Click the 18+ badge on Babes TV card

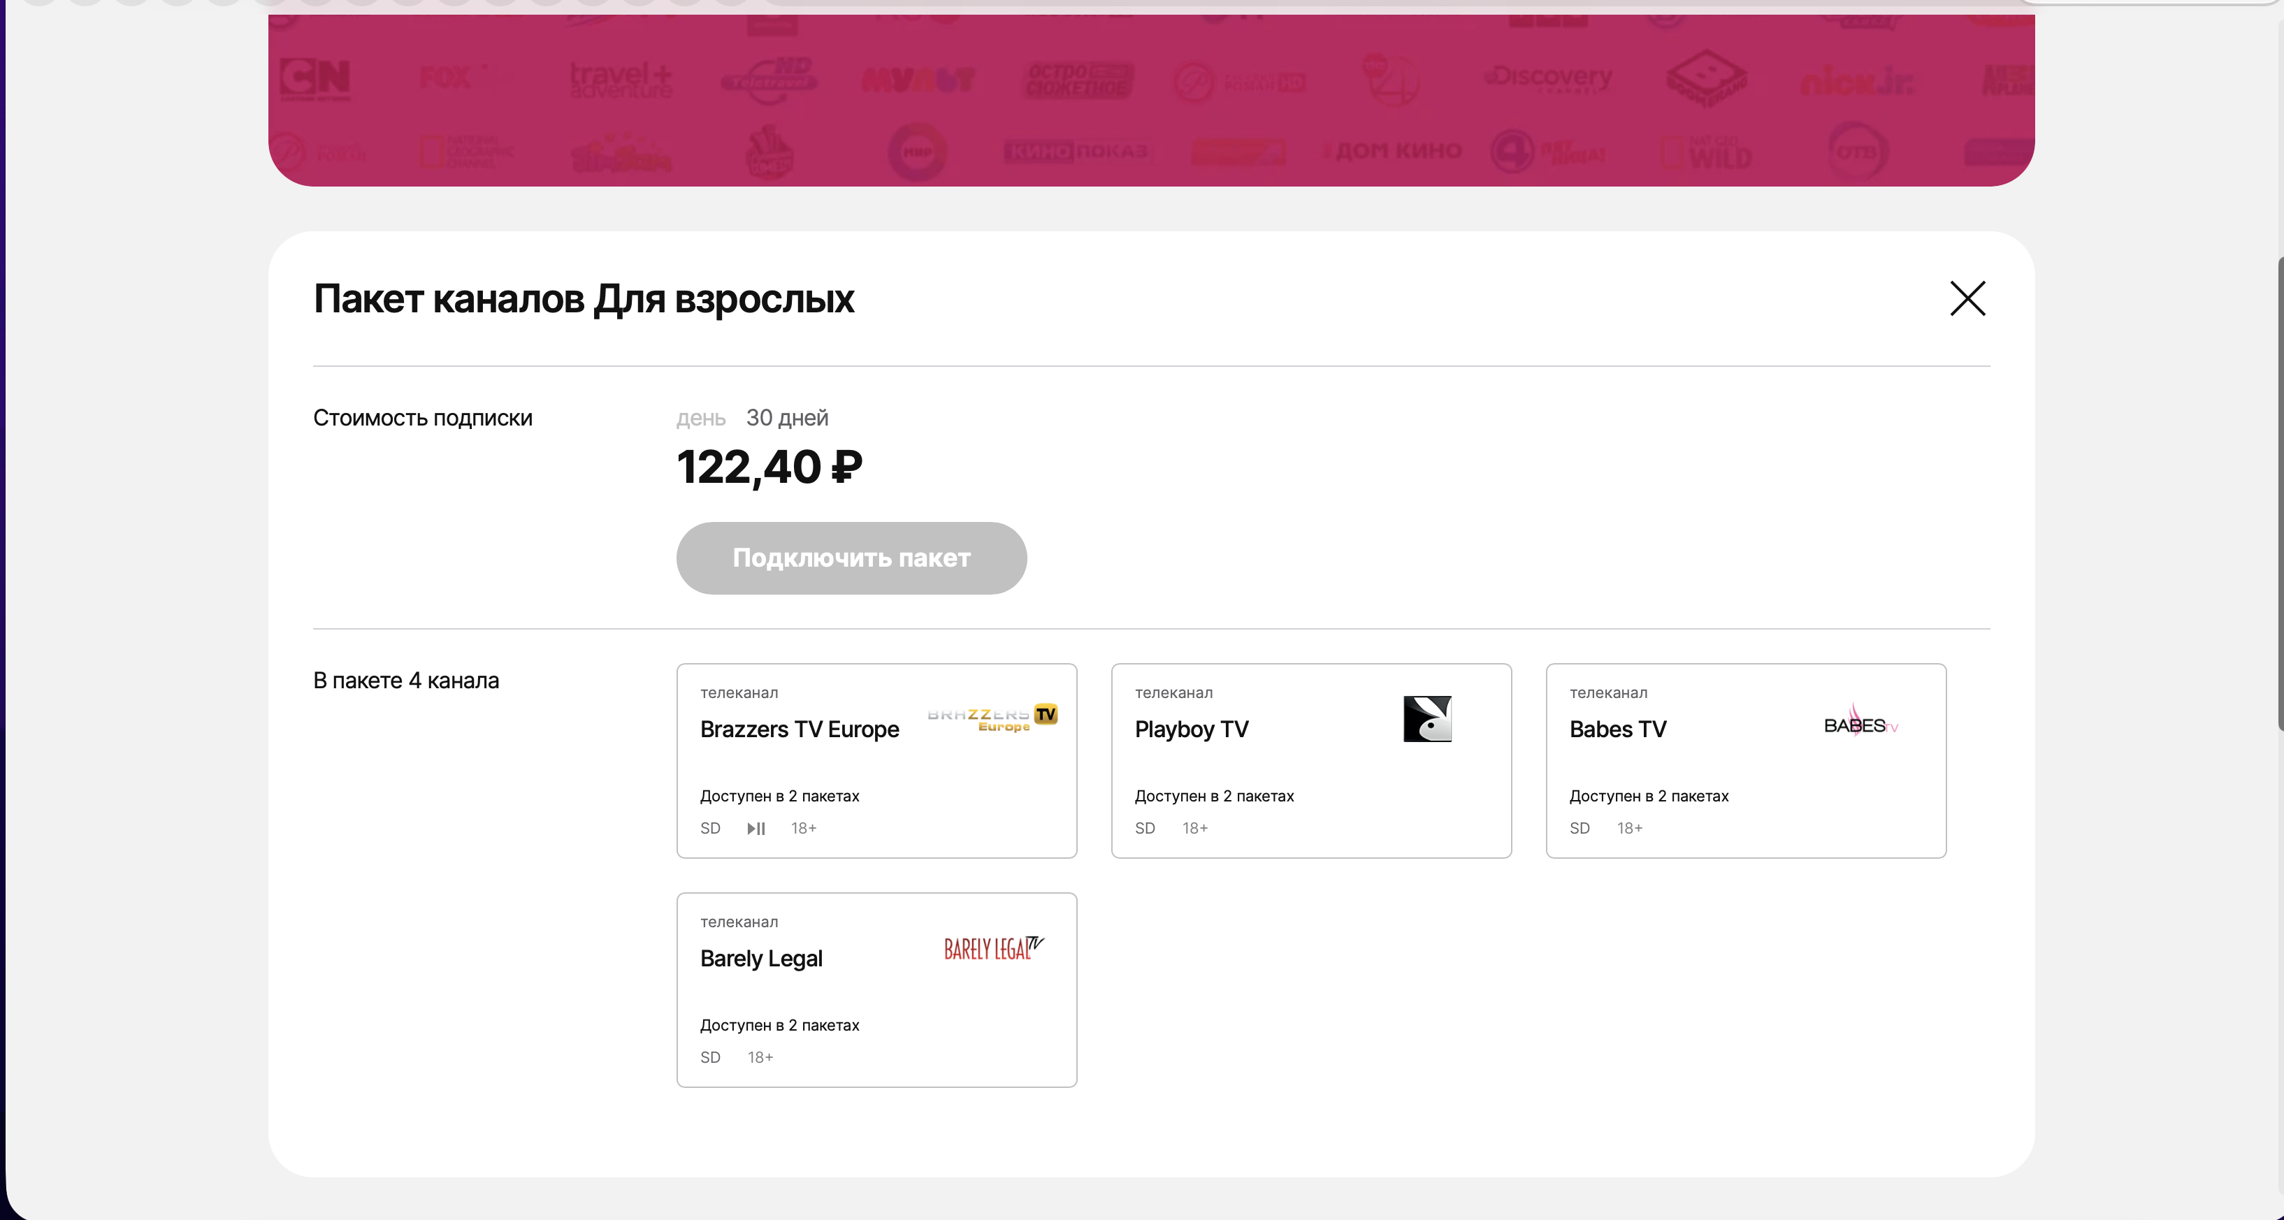click(1628, 828)
